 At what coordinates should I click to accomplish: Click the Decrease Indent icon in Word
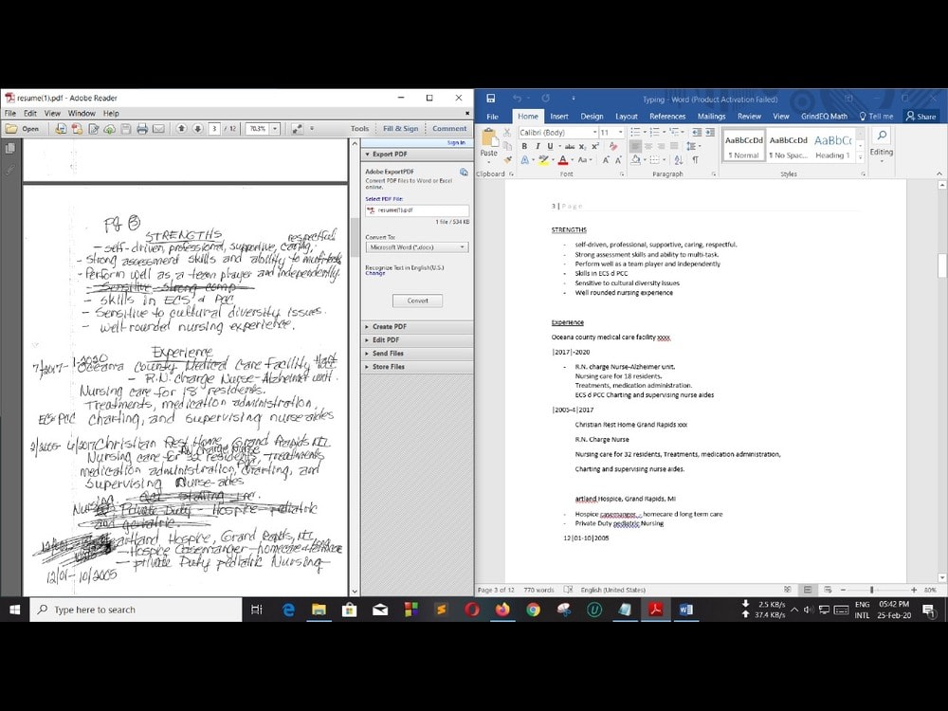697,132
